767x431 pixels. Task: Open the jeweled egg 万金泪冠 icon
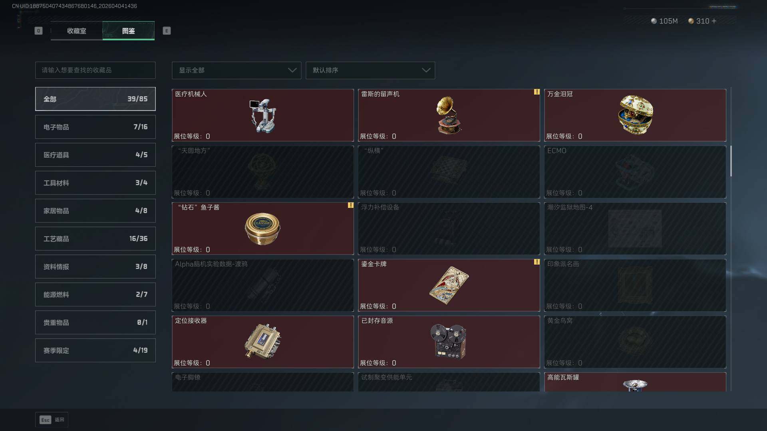[636, 115]
